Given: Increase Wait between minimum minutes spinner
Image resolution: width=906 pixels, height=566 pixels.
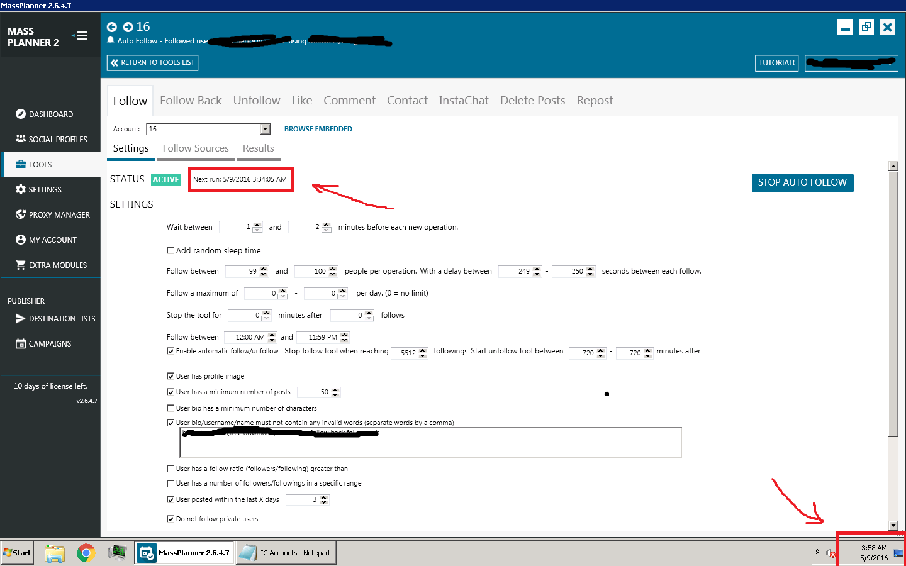Looking at the screenshot, I should (x=257, y=225).
